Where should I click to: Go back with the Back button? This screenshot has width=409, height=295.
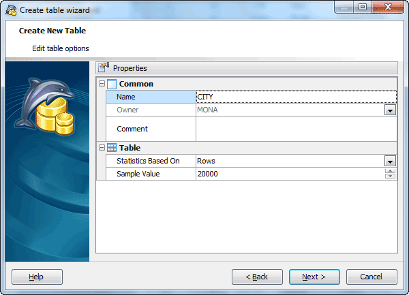(257, 277)
